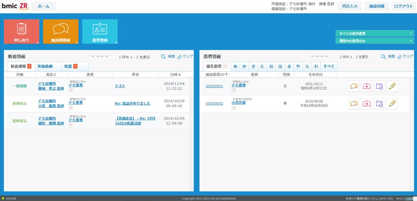Click alert icon in テスト message row
This screenshot has width=417, height=201.
click(71, 90)
